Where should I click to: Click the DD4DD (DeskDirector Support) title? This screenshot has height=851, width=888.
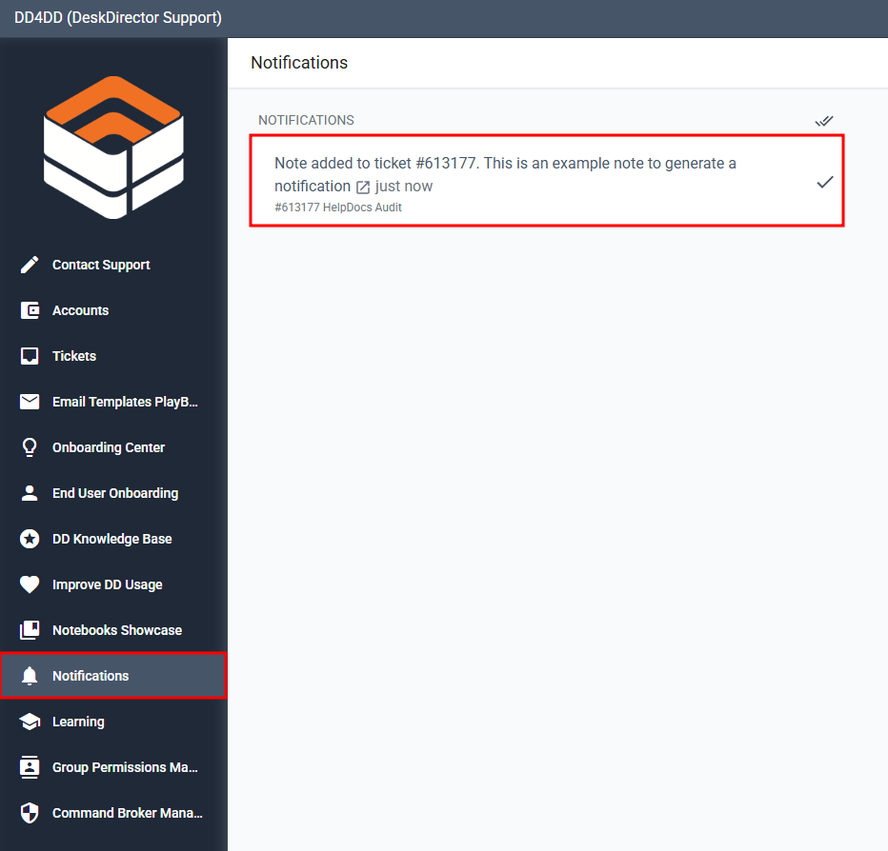(118, 18)
